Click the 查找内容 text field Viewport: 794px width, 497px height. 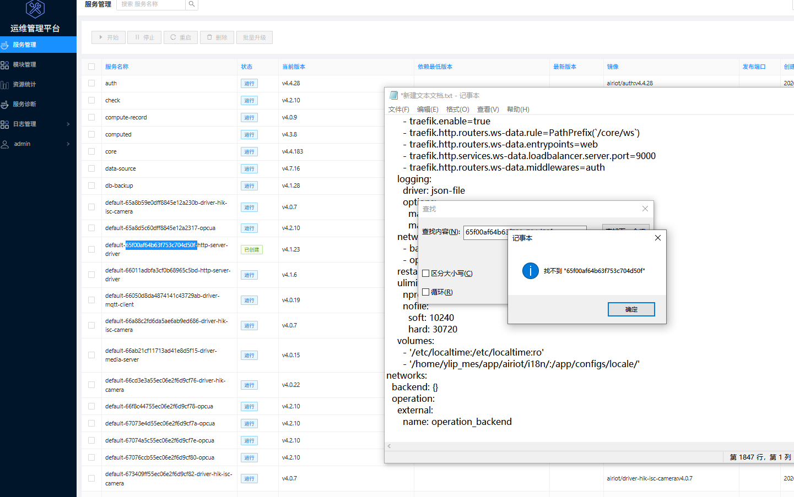[x=486, y=232]
